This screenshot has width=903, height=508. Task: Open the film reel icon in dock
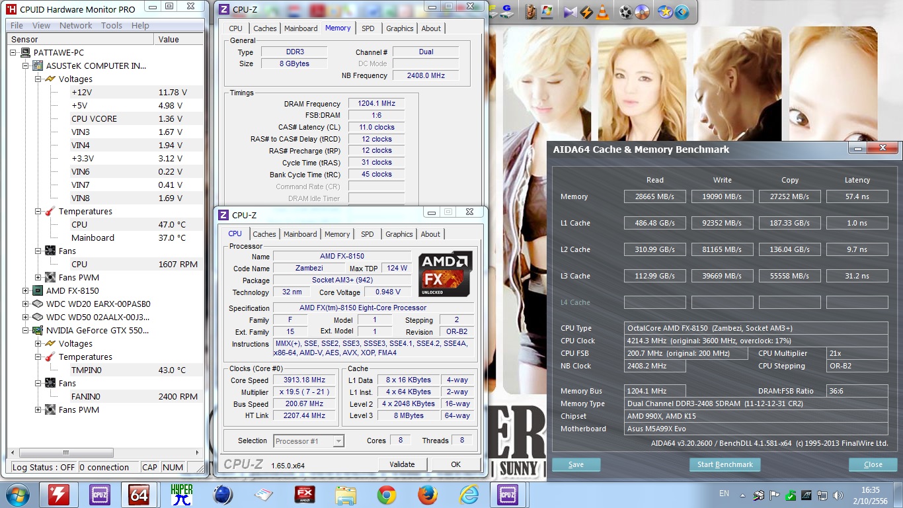tap(626, 11)
